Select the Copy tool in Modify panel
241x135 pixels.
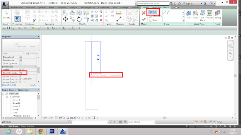(x=72, y=19)
